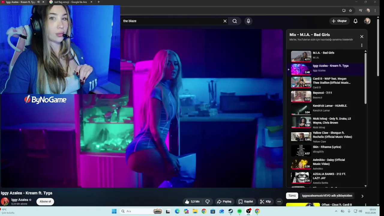Open options for Offset - Clout suggestion

pos(365,205)
